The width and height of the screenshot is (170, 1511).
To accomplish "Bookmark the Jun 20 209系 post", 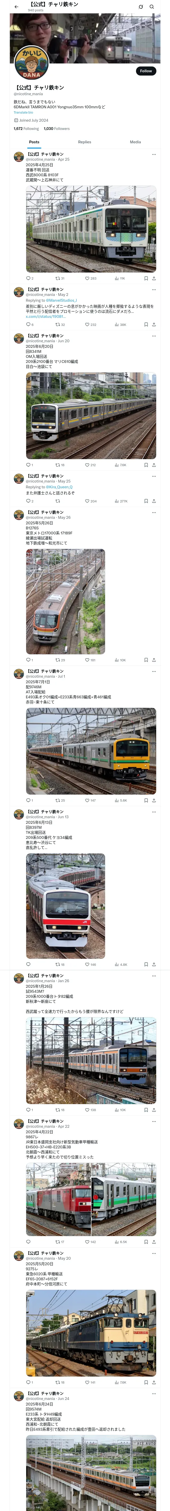I will tap(146, 465).
